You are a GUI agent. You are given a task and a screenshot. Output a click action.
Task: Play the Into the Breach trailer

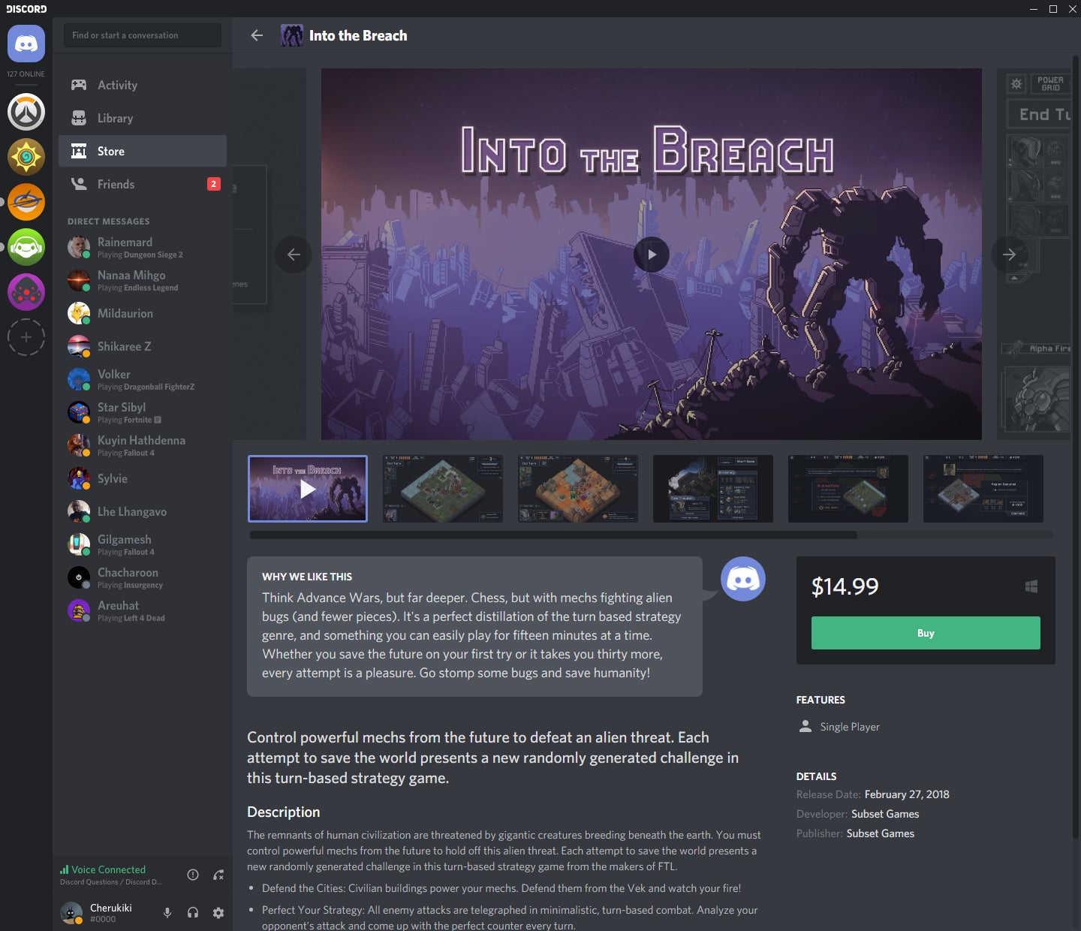point(651,255)
